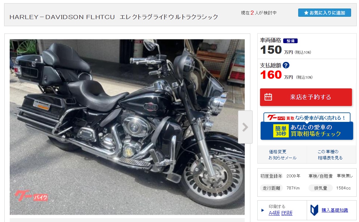Open 購入基礎知識 link
This screenshot has width=359, height=222.
[335, 210]
